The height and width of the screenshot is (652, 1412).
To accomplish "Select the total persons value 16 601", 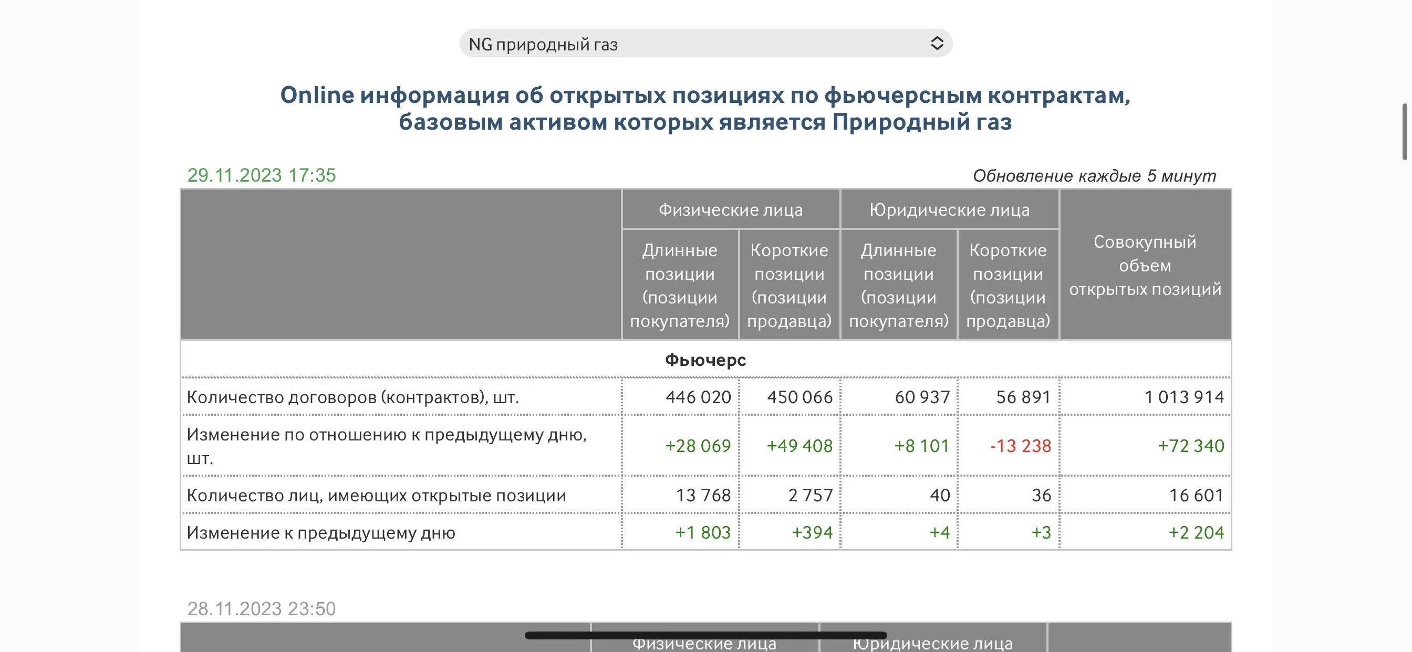I will [x=1196, y=496].
